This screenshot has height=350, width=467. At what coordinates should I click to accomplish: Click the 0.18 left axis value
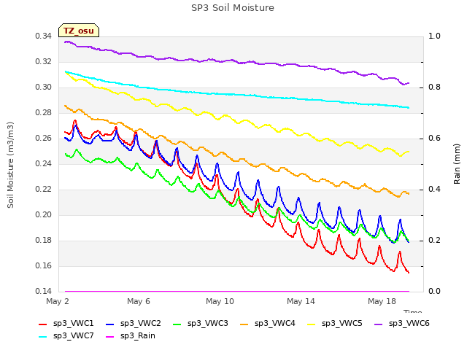click(44, 241)
